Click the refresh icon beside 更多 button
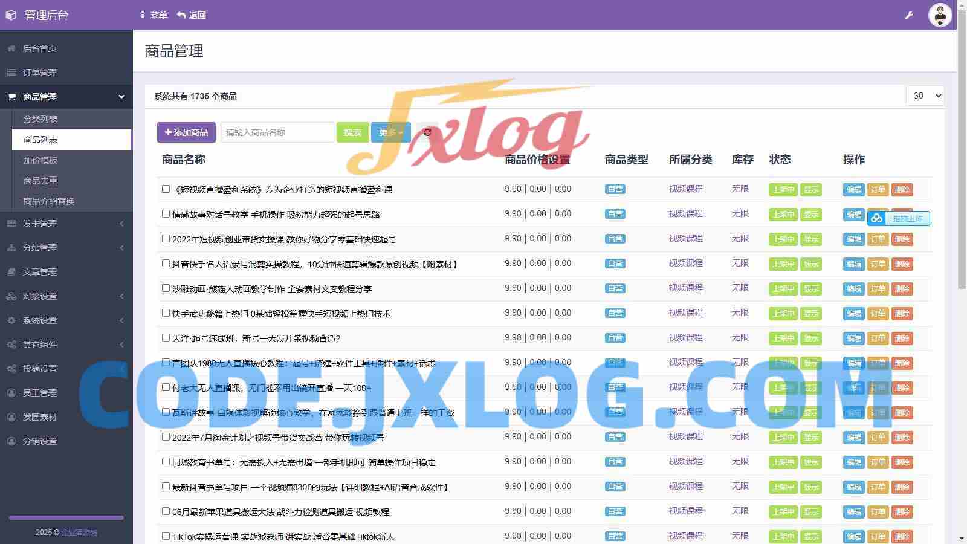 (427, 132)
